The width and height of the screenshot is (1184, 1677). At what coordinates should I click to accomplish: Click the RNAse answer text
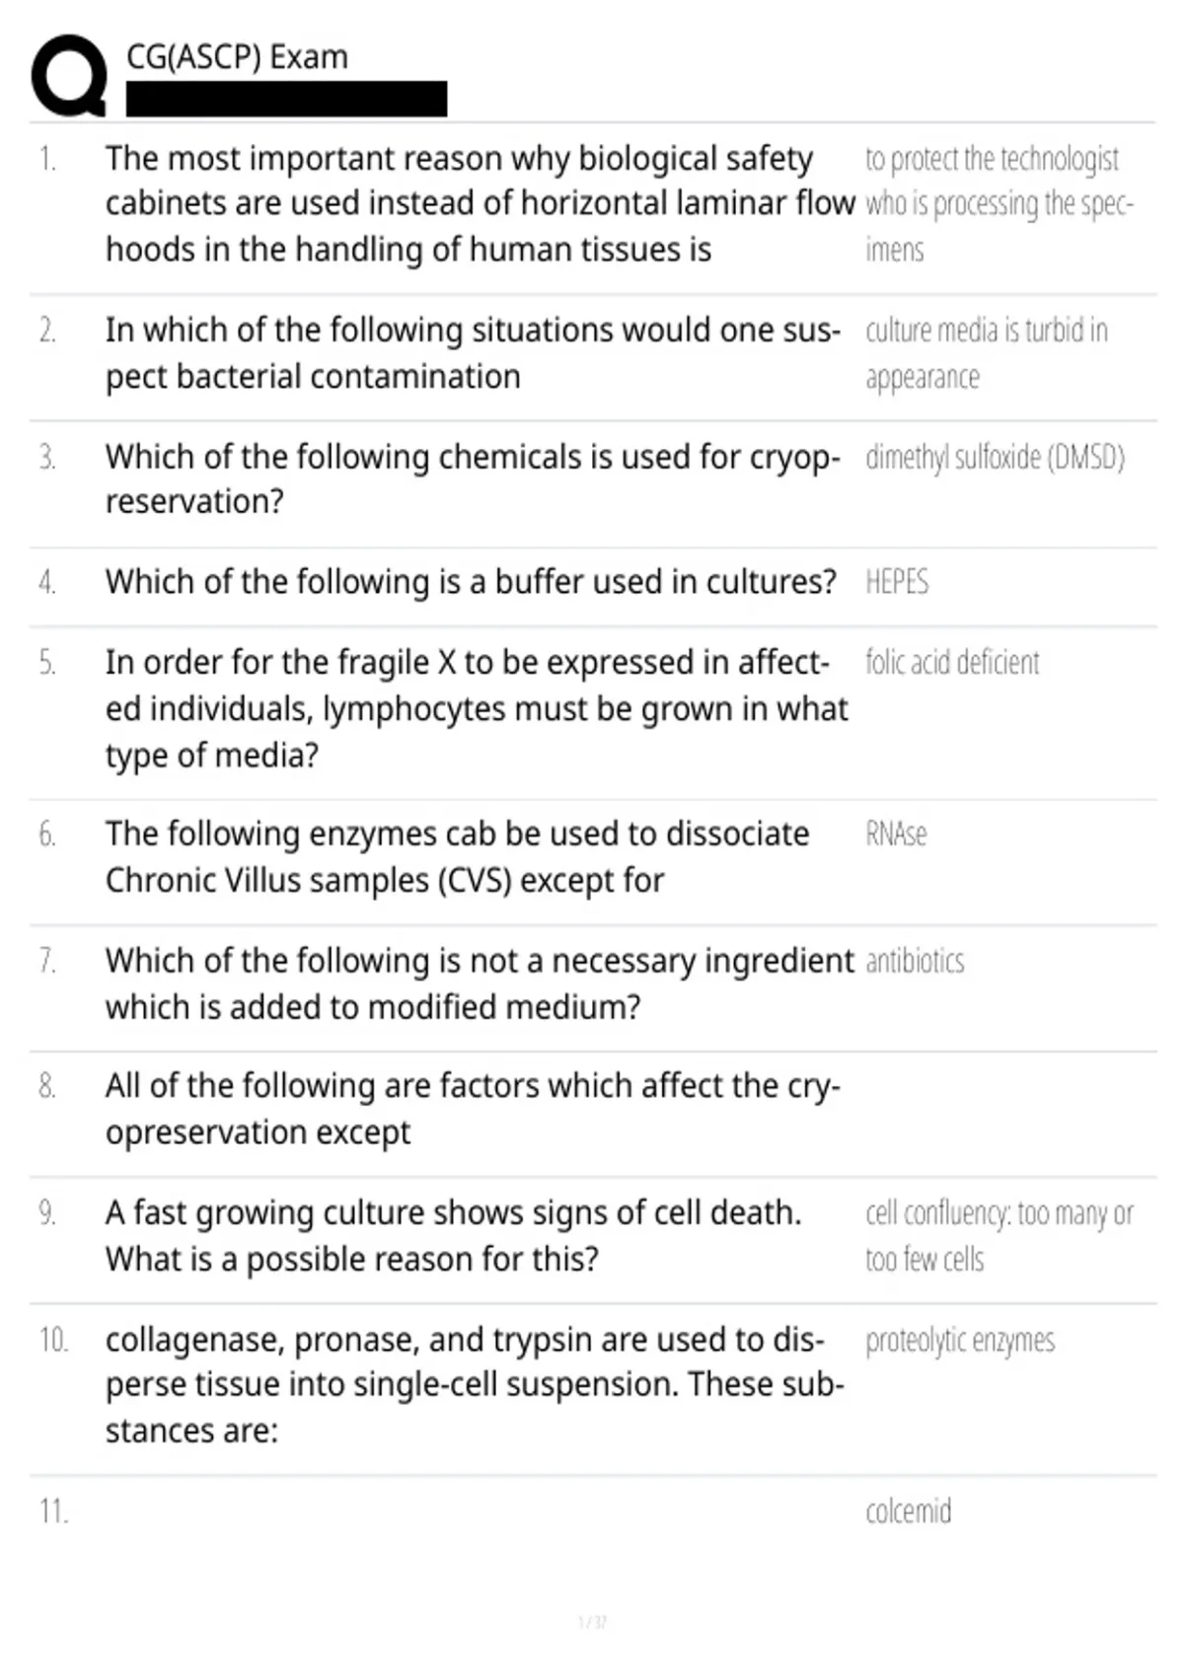[896, 835]
